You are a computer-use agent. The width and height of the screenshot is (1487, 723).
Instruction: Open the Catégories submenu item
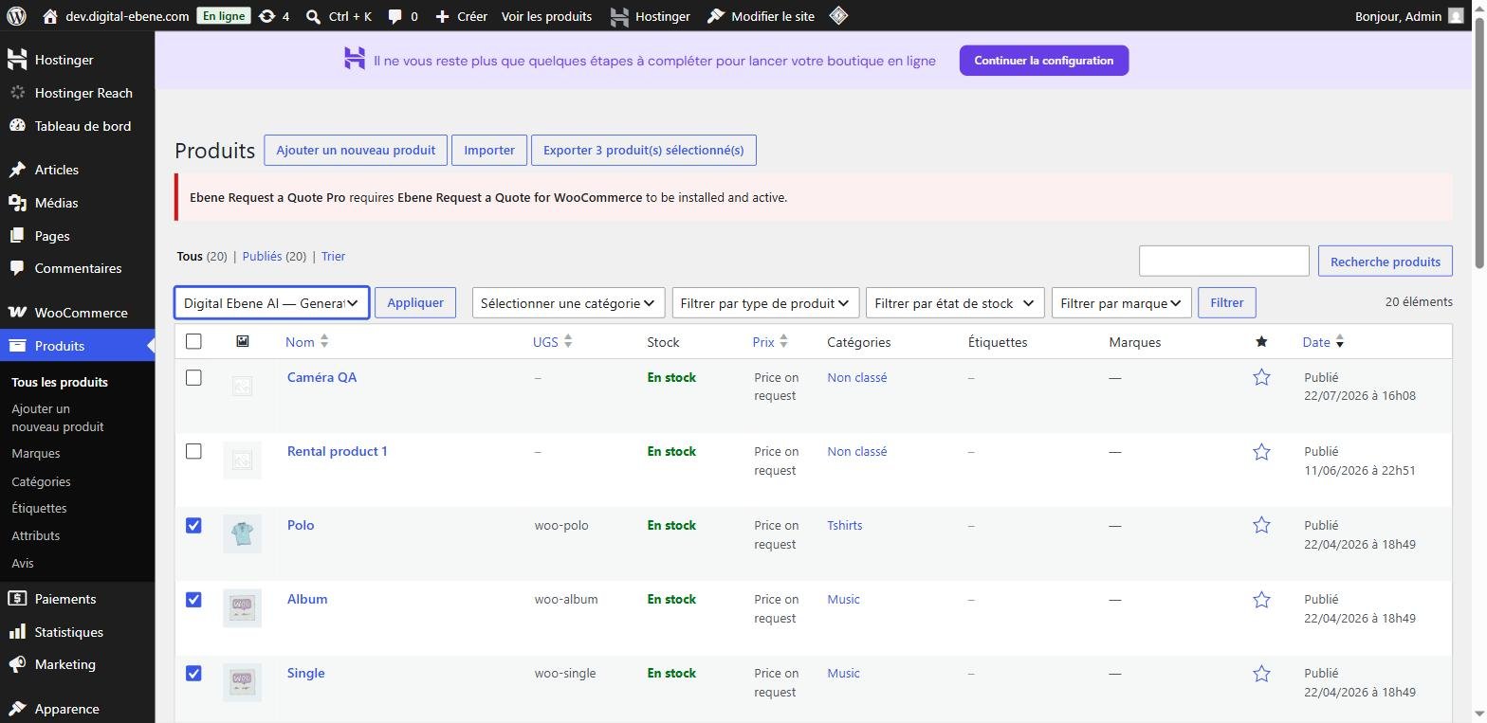click(41, 481)
